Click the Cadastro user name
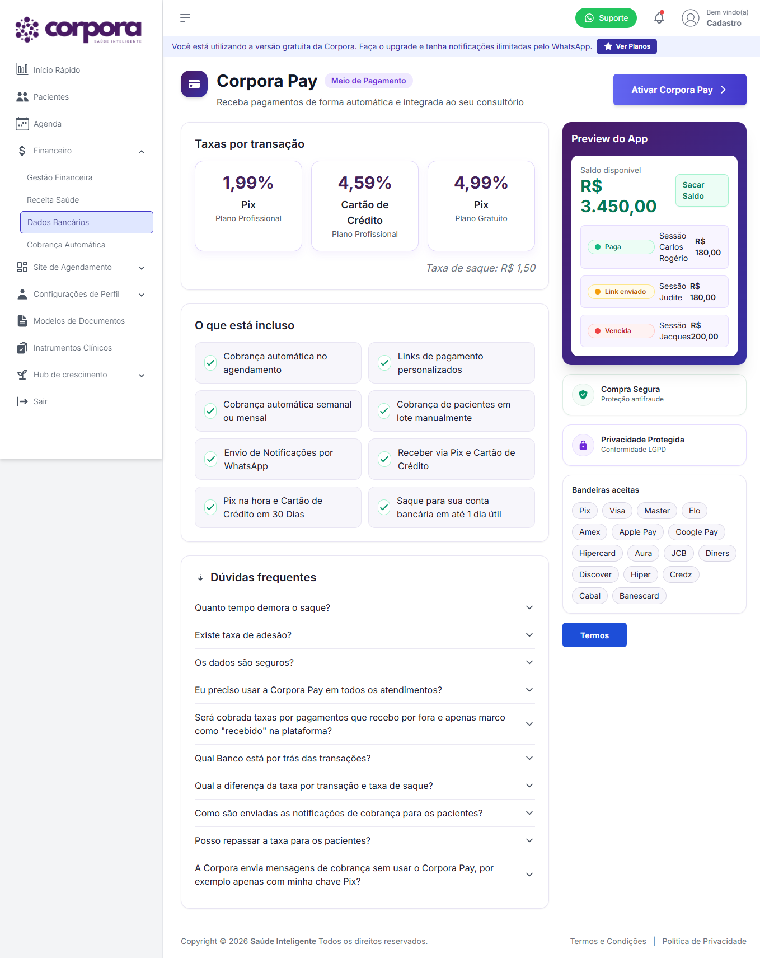 pyautogui.click(x=724, y=23)
